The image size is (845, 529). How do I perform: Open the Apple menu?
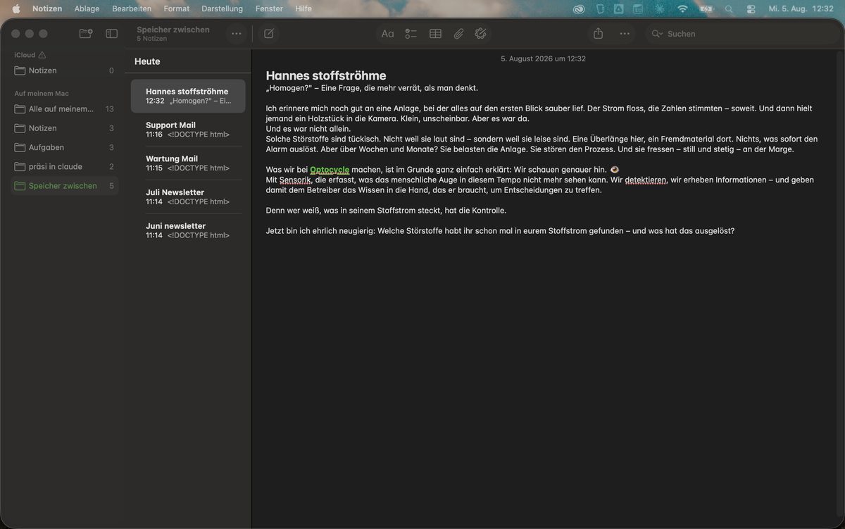click(16, 8)
